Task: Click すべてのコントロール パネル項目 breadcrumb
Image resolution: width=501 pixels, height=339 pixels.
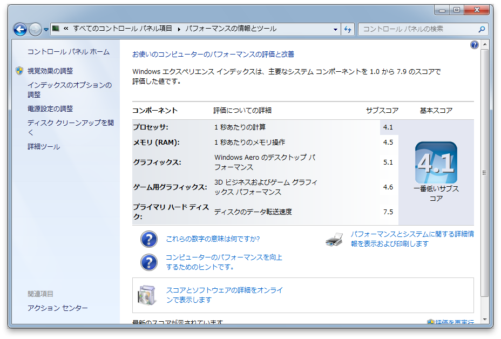Action: (123, 29)
